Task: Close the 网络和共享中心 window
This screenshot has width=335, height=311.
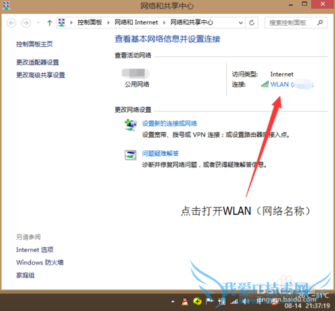Action: 323,4
